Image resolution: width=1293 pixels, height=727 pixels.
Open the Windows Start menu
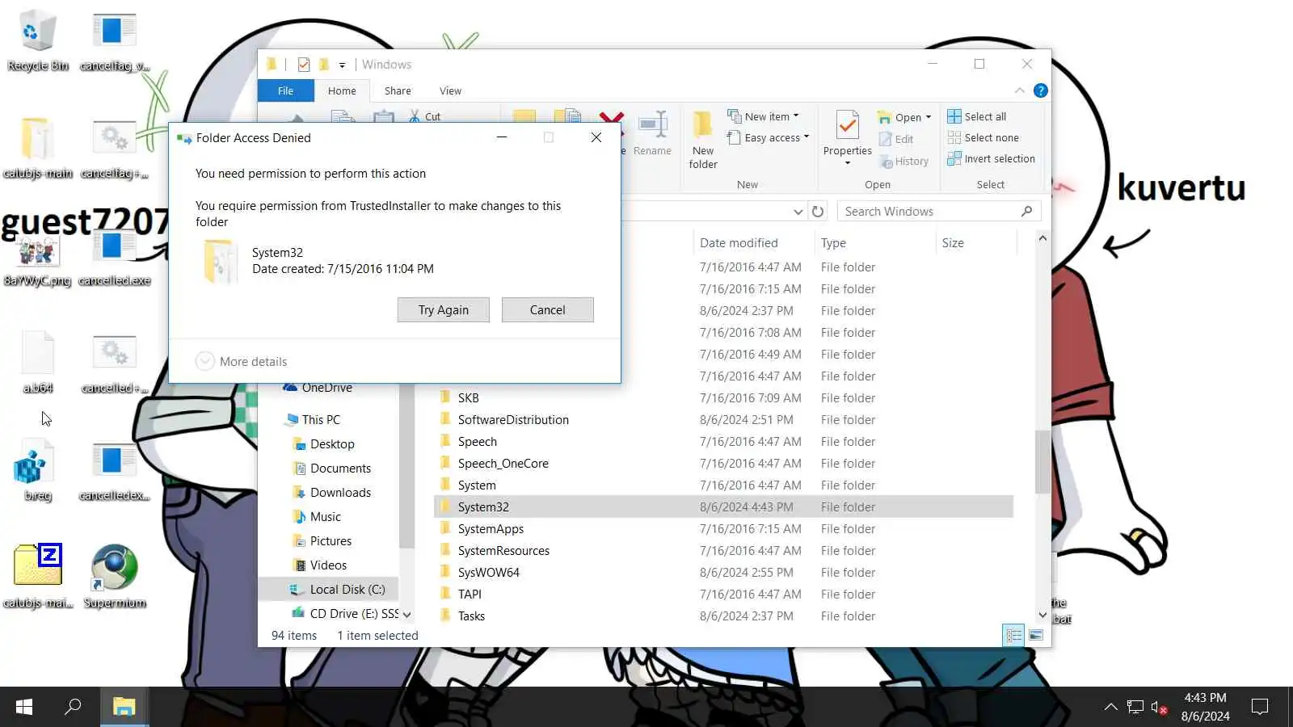(x=24, y=707)
